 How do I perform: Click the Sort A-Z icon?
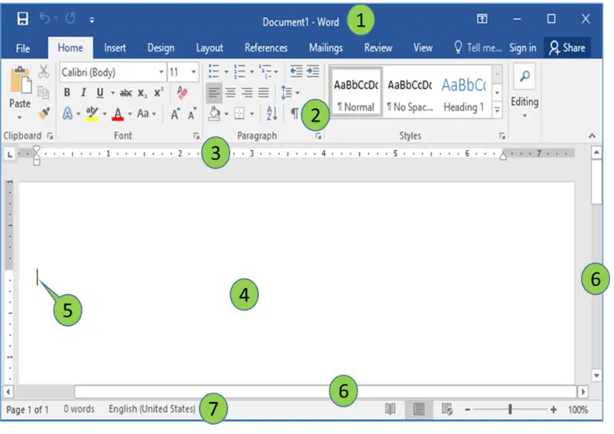point(271,113)
